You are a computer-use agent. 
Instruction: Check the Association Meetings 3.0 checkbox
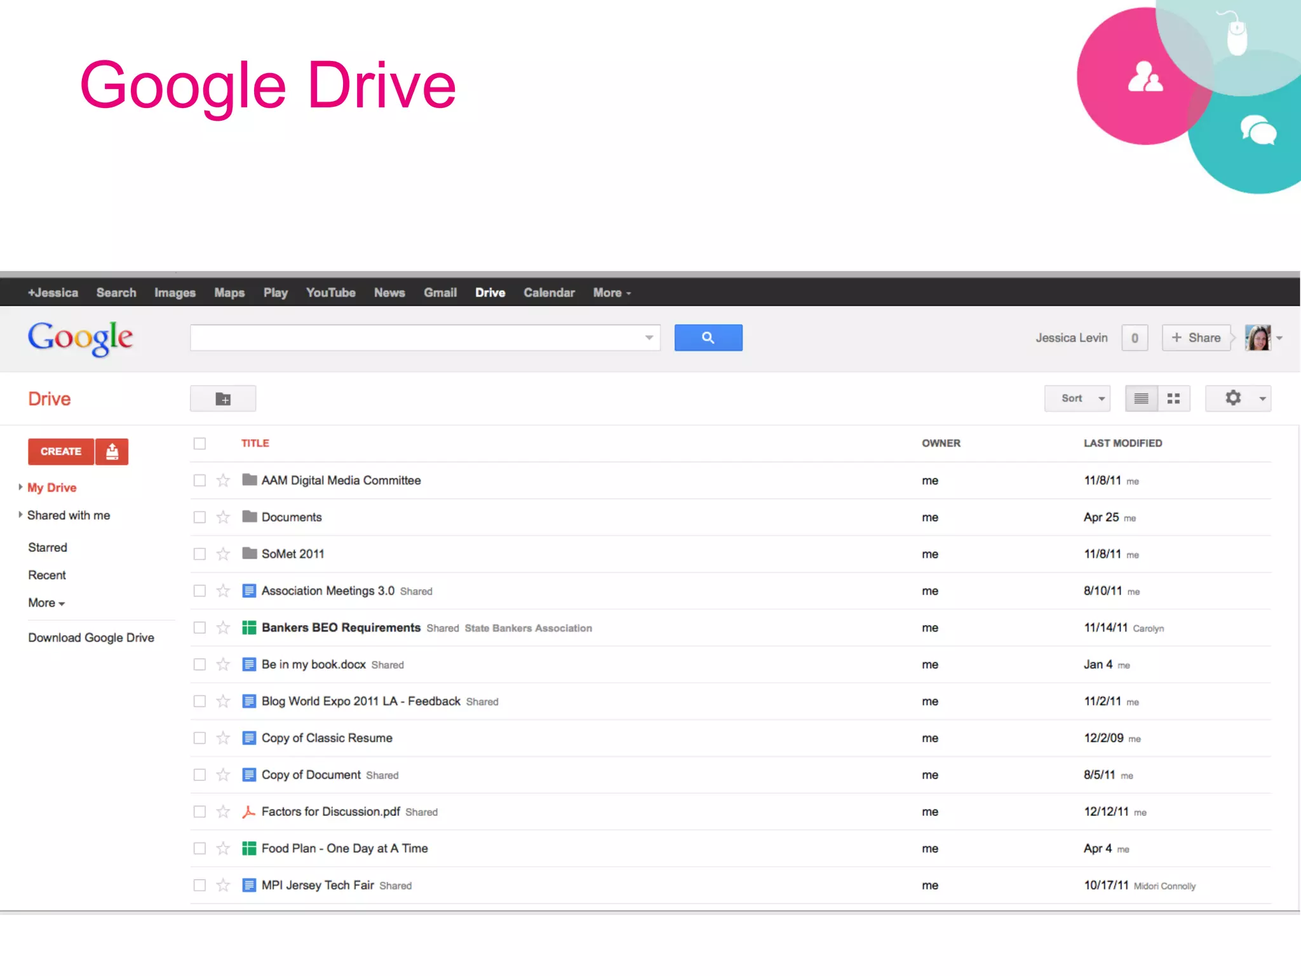pyautogui.click(x=199, y=591)
